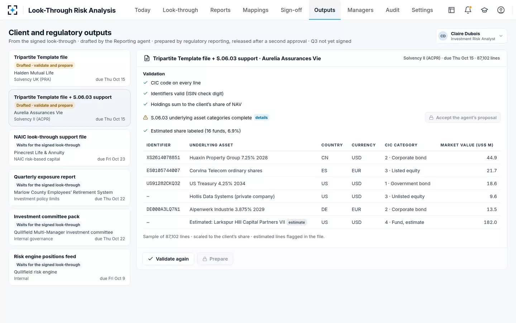The width and height of the screenshot is (516, 323).
Task: Open the Look-through tab
Action: click(180, 10)
